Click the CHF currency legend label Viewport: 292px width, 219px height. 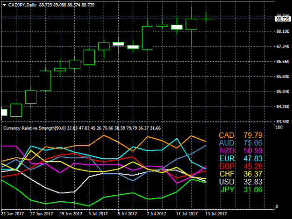[227, 174]
